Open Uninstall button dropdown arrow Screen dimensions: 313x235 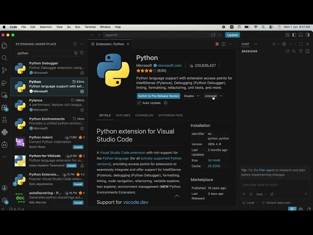221,96
